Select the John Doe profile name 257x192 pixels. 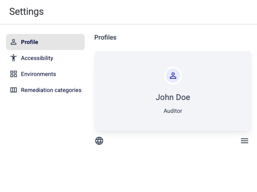coord(173,97)
